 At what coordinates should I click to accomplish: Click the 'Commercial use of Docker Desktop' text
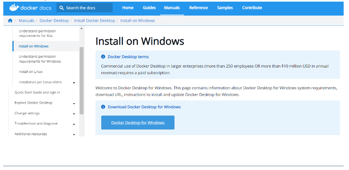point(215,69)
